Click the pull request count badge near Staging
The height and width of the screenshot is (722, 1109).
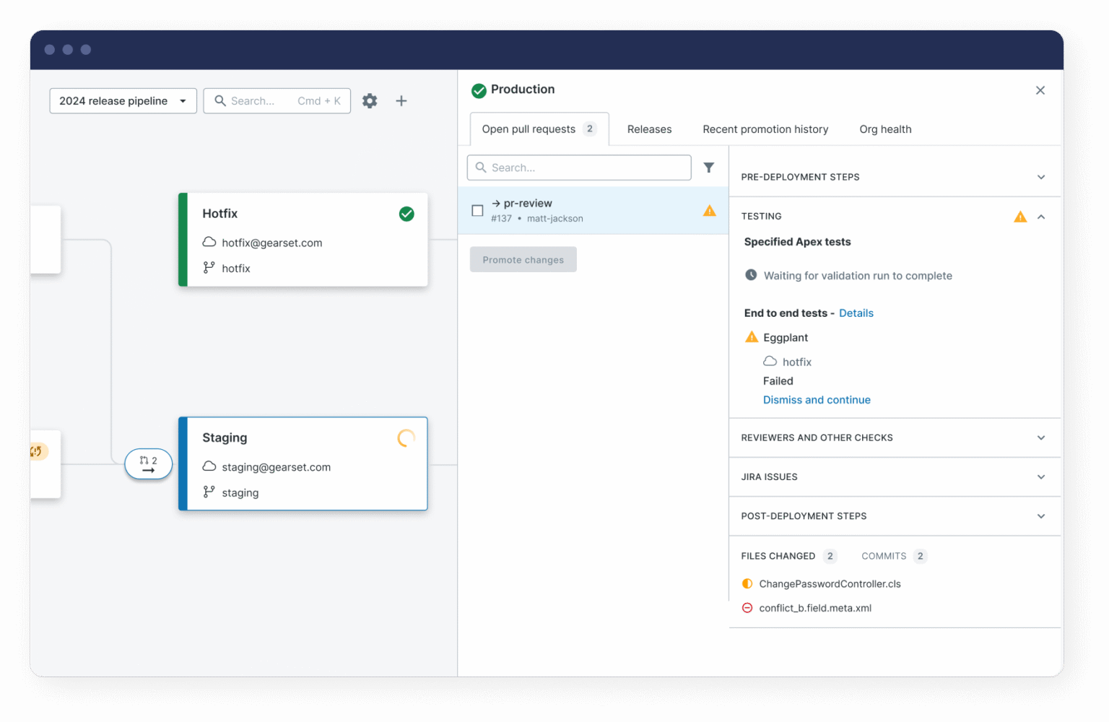coord(148,464)
